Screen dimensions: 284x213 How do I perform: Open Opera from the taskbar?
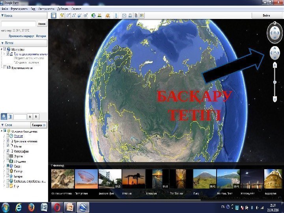(57, 207)
